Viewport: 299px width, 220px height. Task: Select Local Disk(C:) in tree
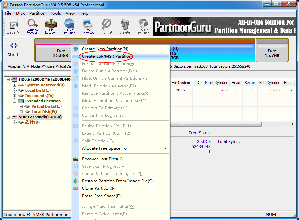pos(38,90)
